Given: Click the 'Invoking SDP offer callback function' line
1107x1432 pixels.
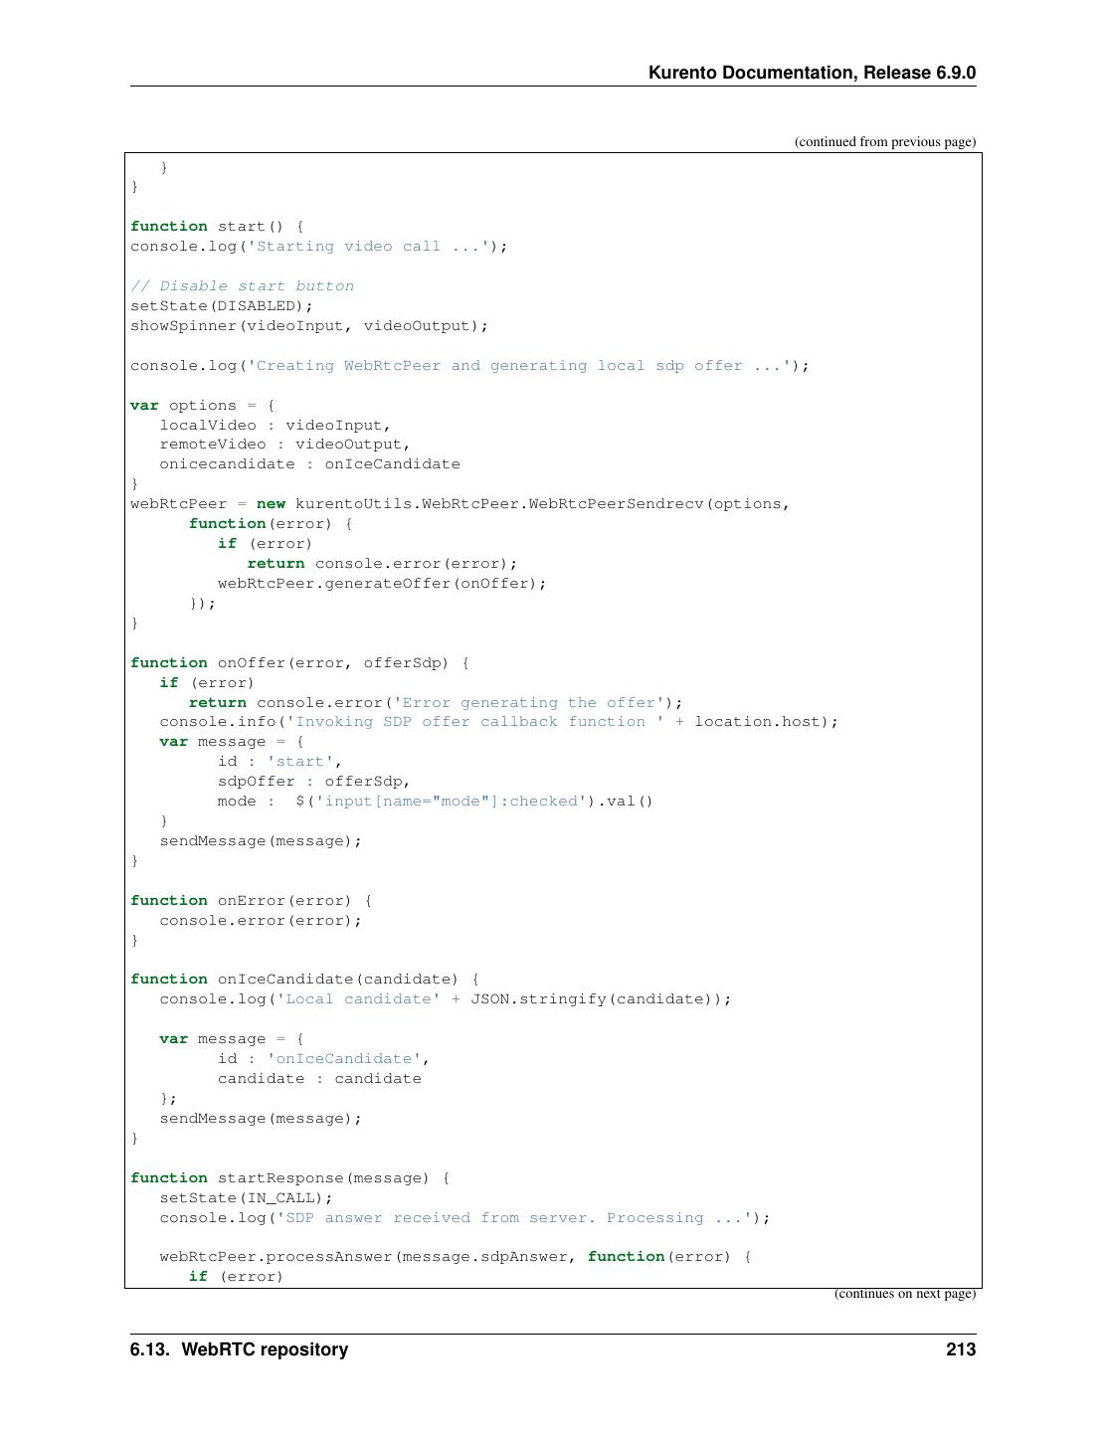Looking at the screenshot, I should tap(499, 722).
